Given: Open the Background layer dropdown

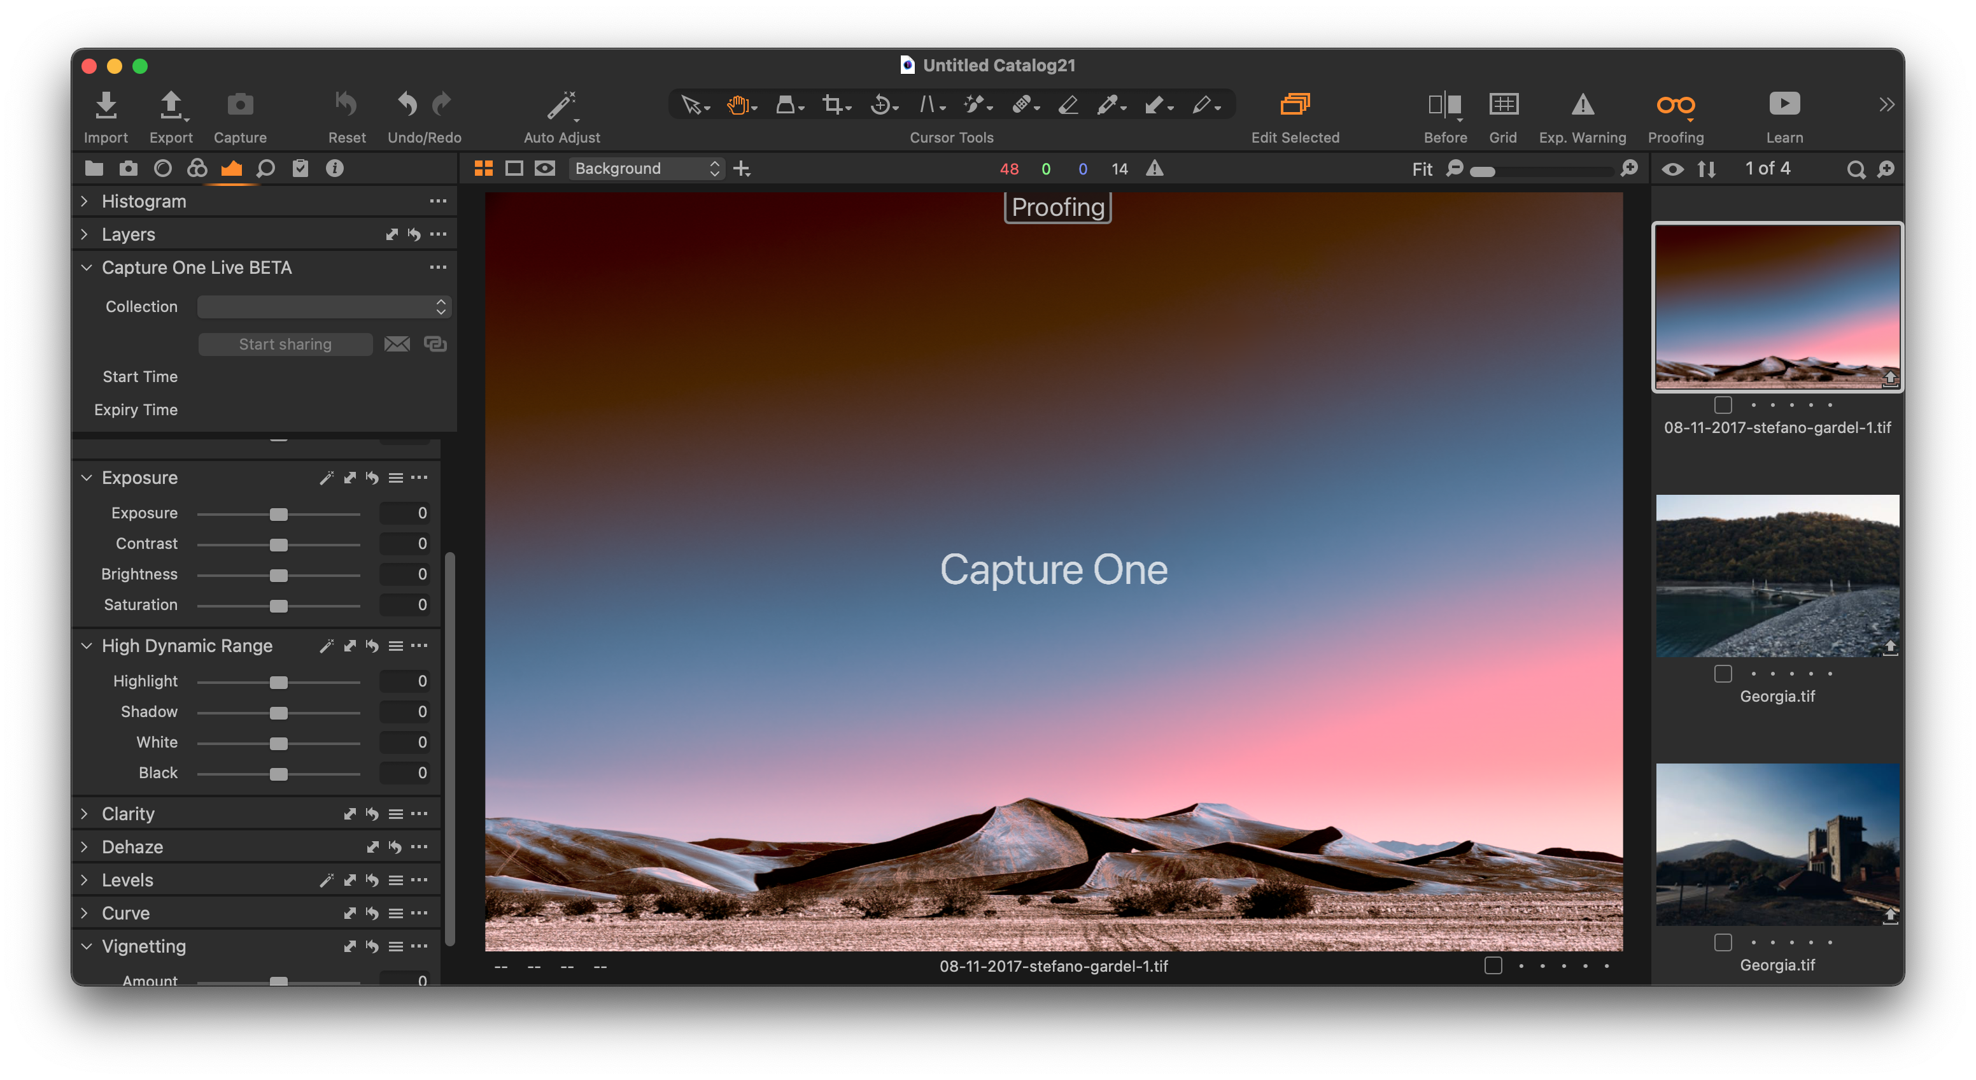Looking at the screenshot, I should click(647, 169).
